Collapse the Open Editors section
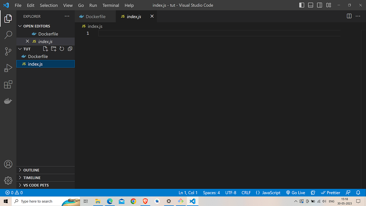This screenshot has height=206, width=366. pyautogui.click(x=20, y=26)
